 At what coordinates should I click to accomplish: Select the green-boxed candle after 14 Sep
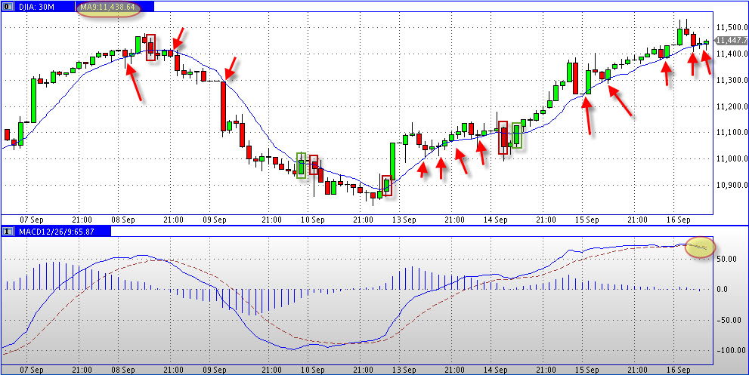pyautogui.click(x=517, y=134)
